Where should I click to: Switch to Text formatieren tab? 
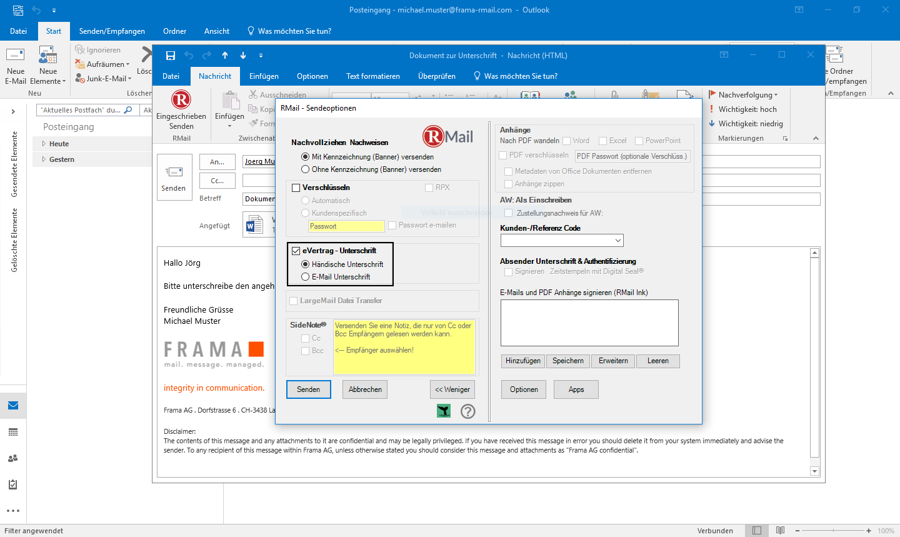pos(373,76)
